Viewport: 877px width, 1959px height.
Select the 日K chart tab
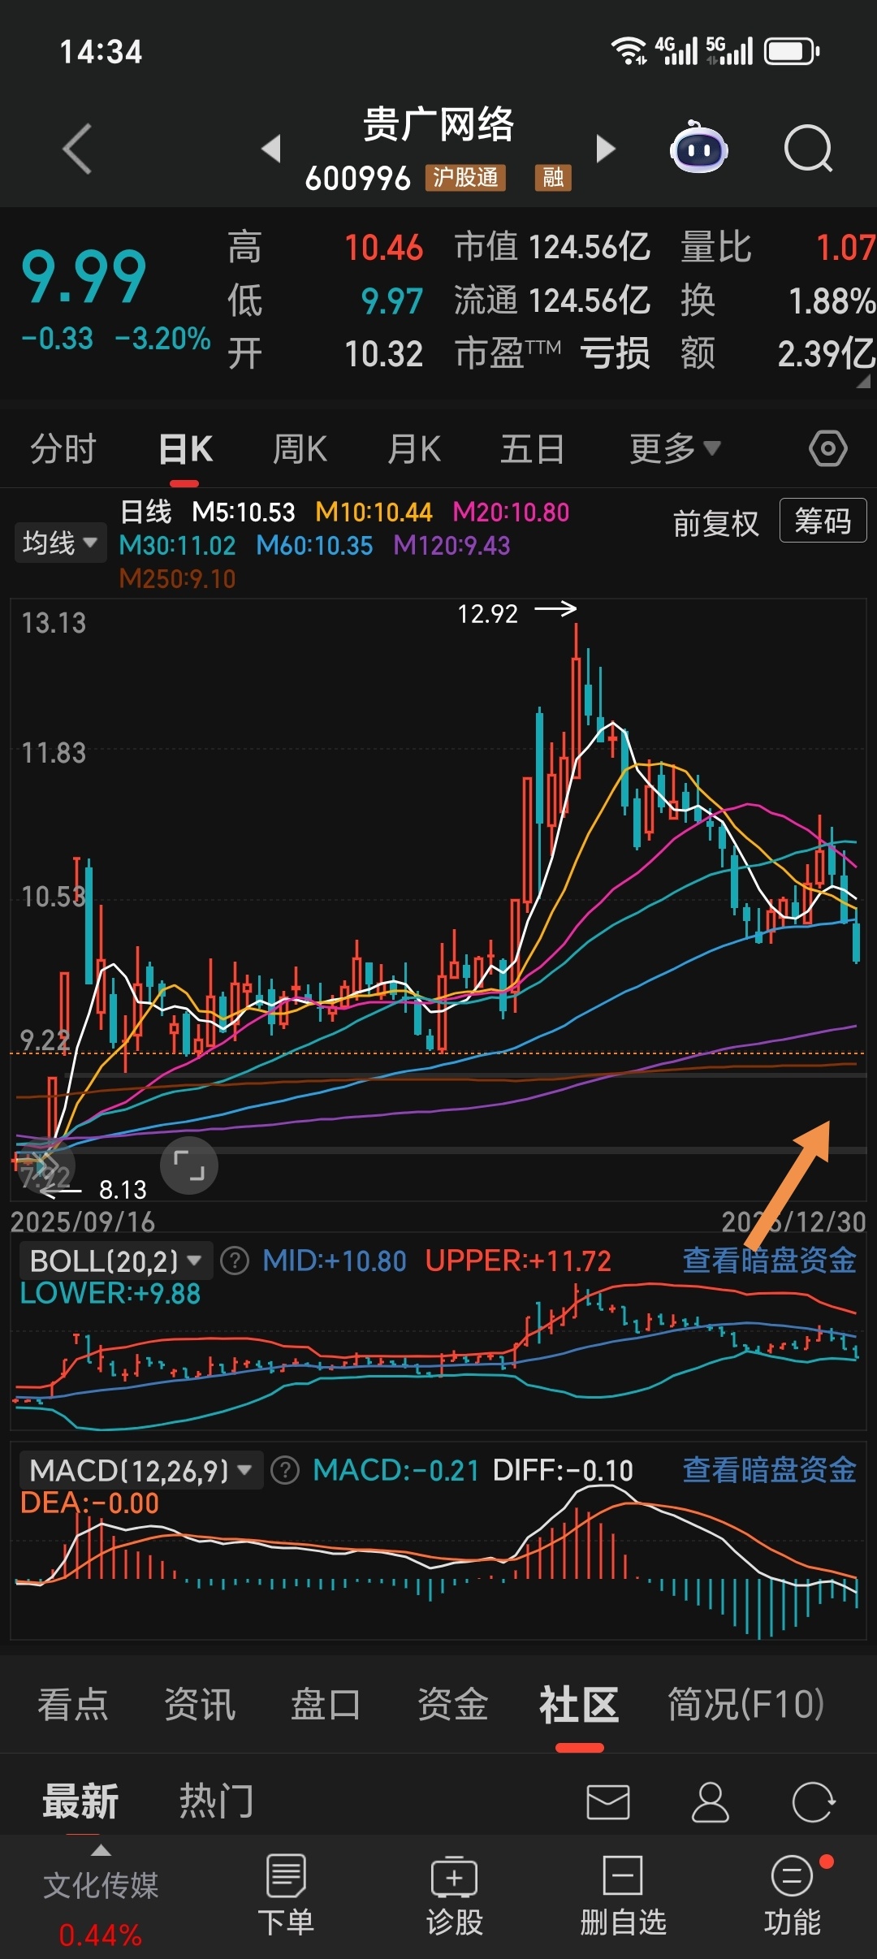point(185,448)
